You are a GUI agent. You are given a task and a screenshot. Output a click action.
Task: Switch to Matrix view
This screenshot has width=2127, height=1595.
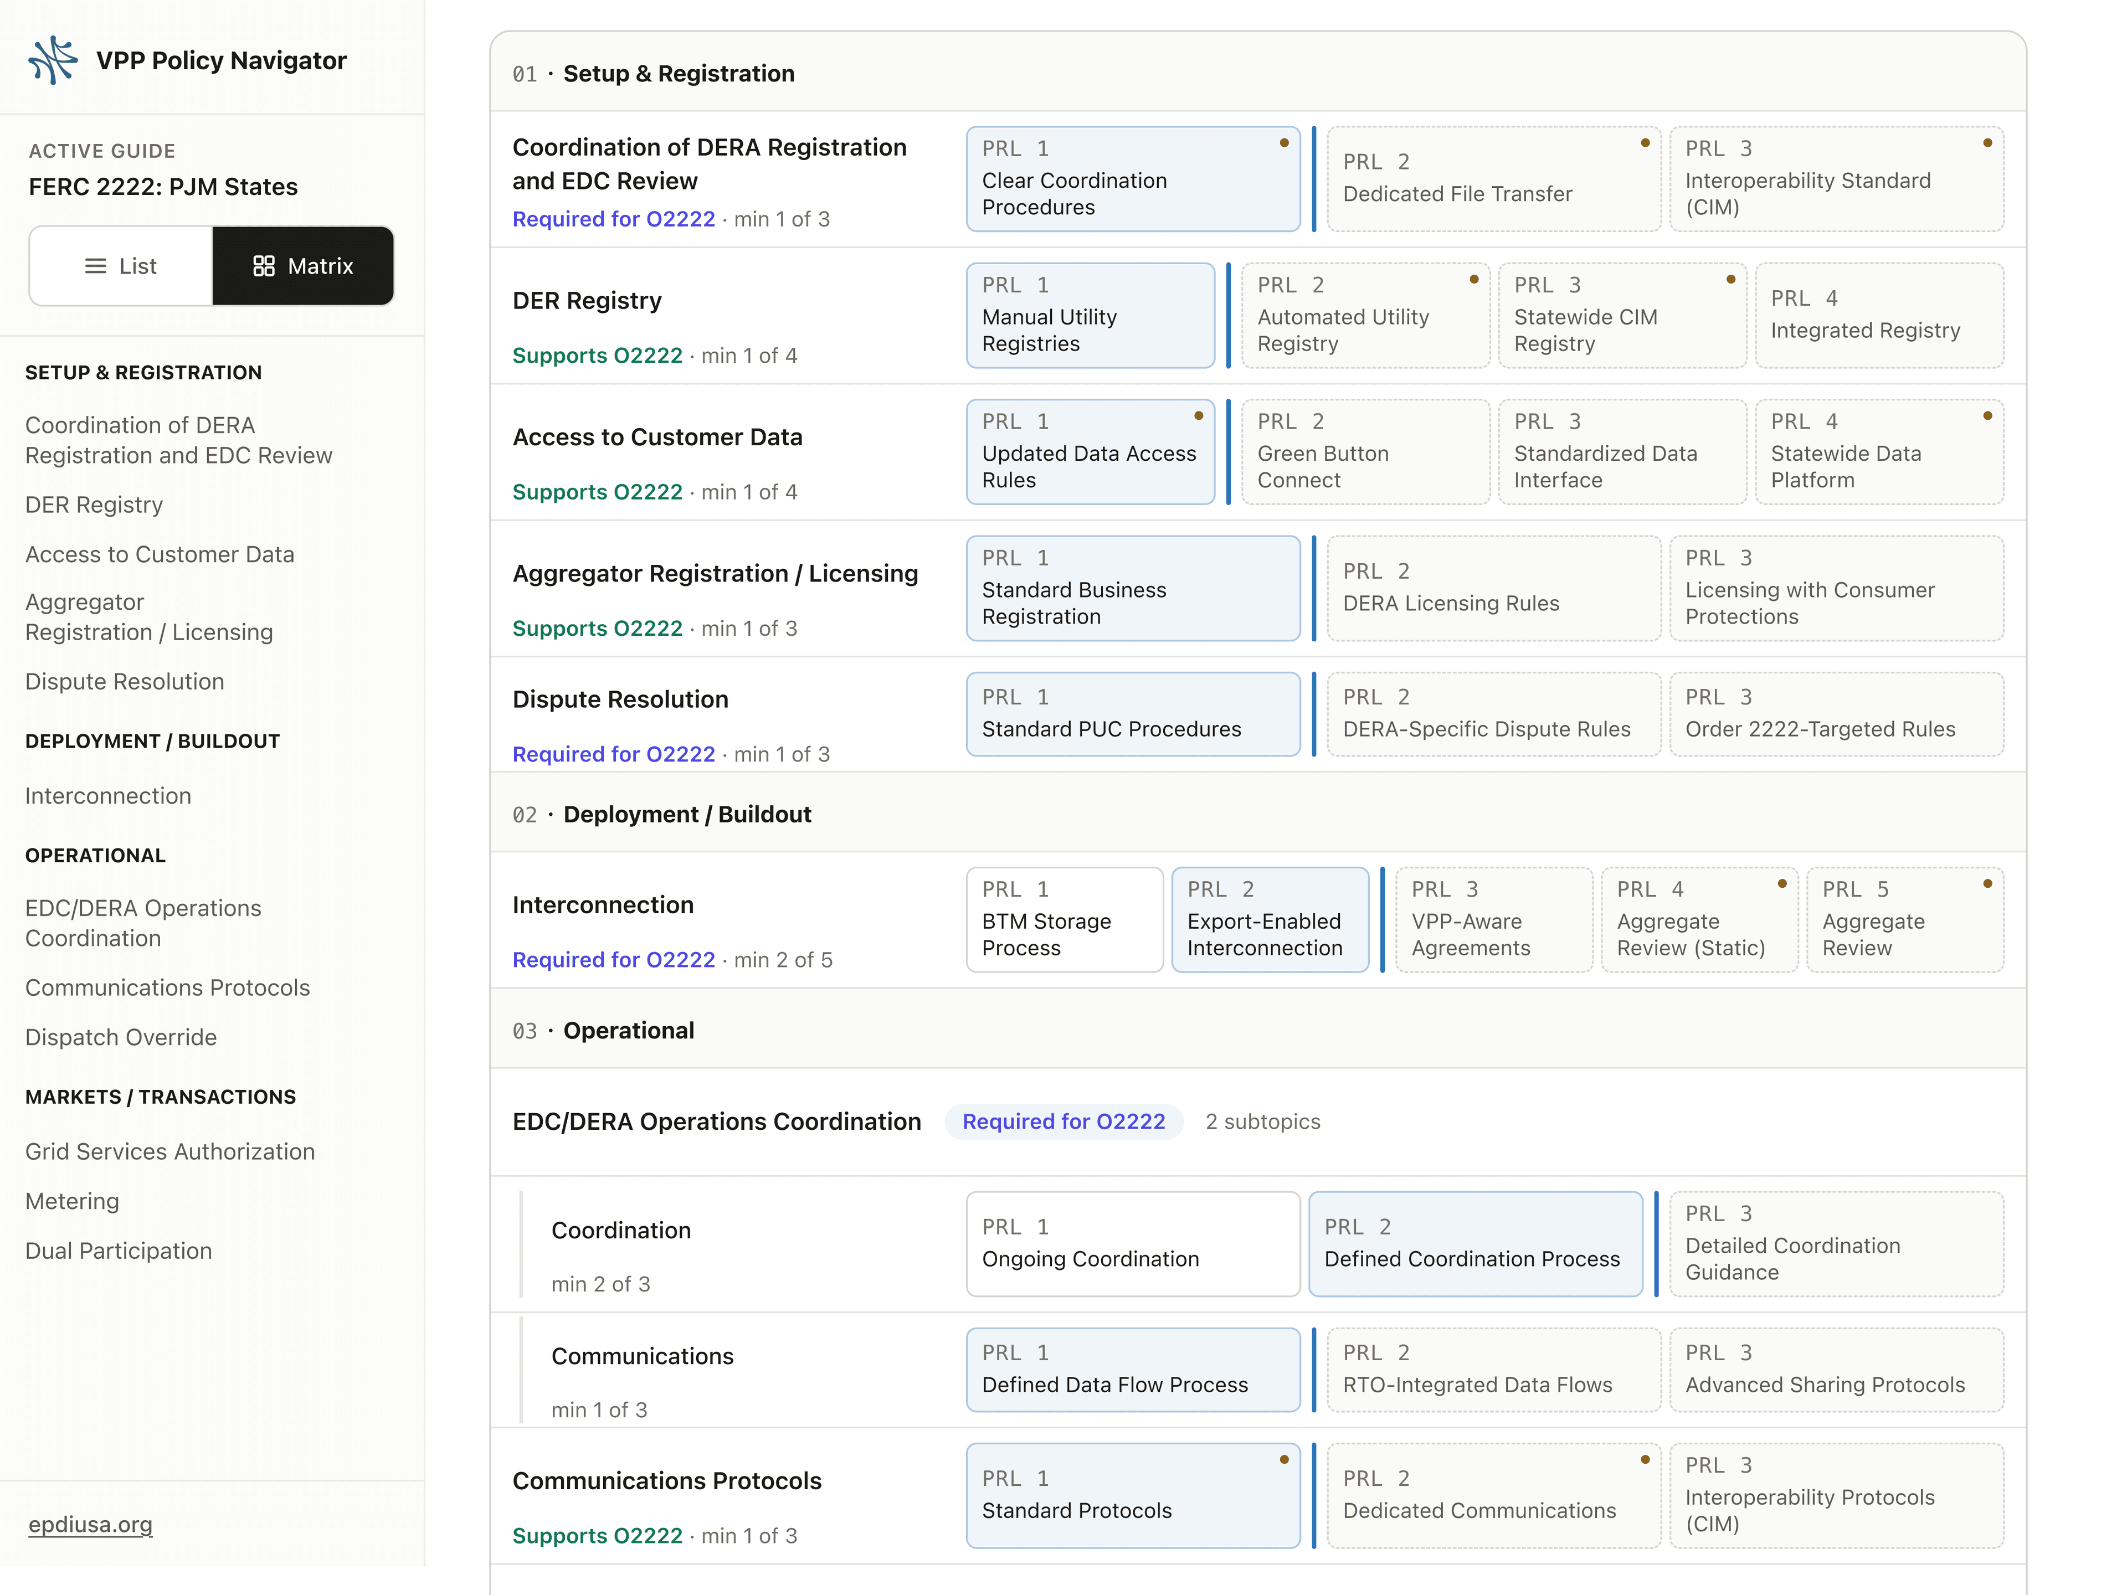303,266
